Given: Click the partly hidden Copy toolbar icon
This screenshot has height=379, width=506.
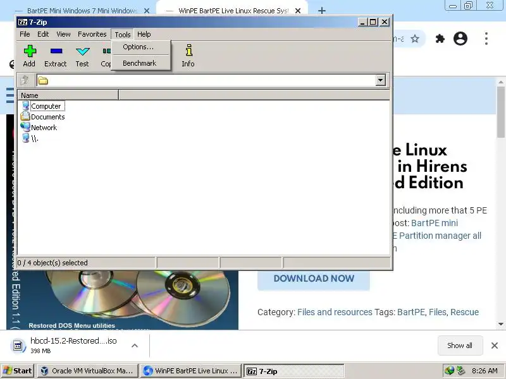Looking at the screenshot, I should point(106,56).
